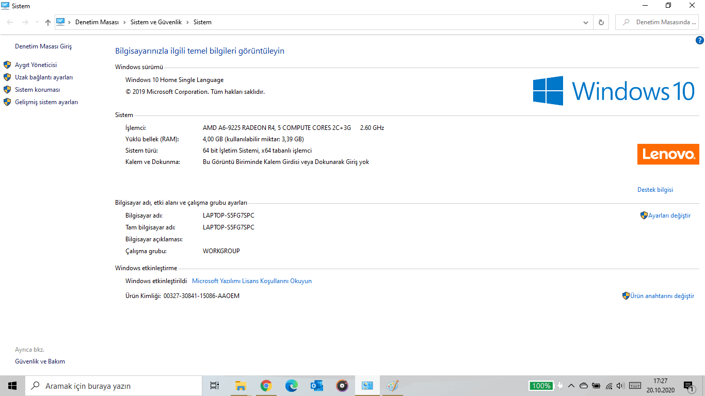Expand the chevron before Denetim Masası breadcrumb
The image size is (705, 396).
pos(70,22)
